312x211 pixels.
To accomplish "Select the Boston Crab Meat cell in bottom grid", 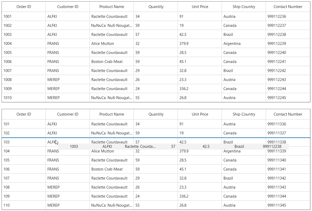I will [107, 169].
